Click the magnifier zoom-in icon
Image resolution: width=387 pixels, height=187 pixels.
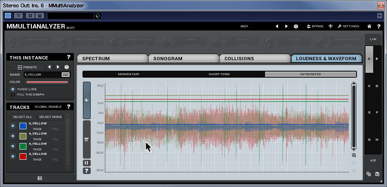click(x=354, y=155)
